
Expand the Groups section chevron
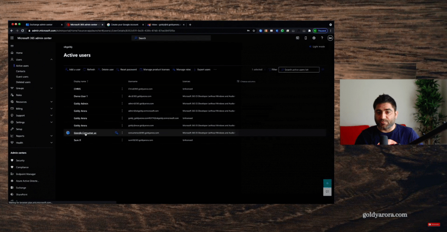point(51,88)
